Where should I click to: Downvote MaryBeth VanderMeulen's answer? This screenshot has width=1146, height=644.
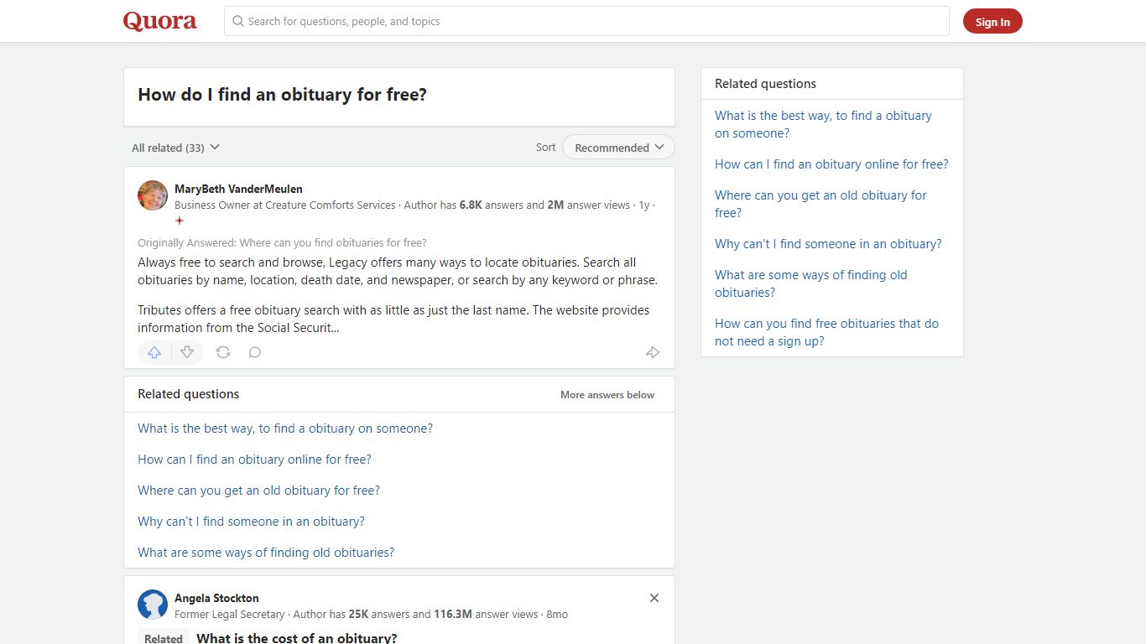(x=187, y=352)
